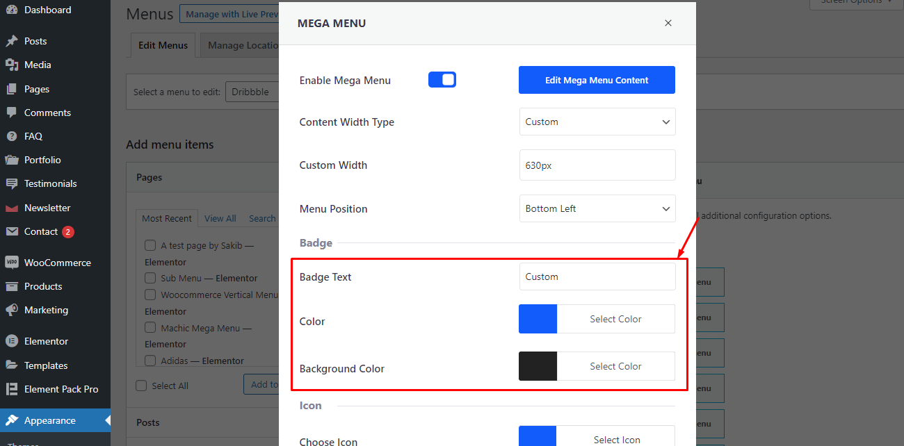This screenshot has width=904, height=446.
Task: Open the Most Recent tab under Pages
Action: click(167, 218)
